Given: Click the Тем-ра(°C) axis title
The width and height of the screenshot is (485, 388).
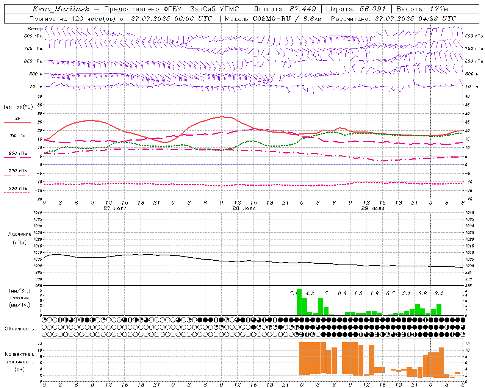Looking at the screenshot, I should pos(18,107).
